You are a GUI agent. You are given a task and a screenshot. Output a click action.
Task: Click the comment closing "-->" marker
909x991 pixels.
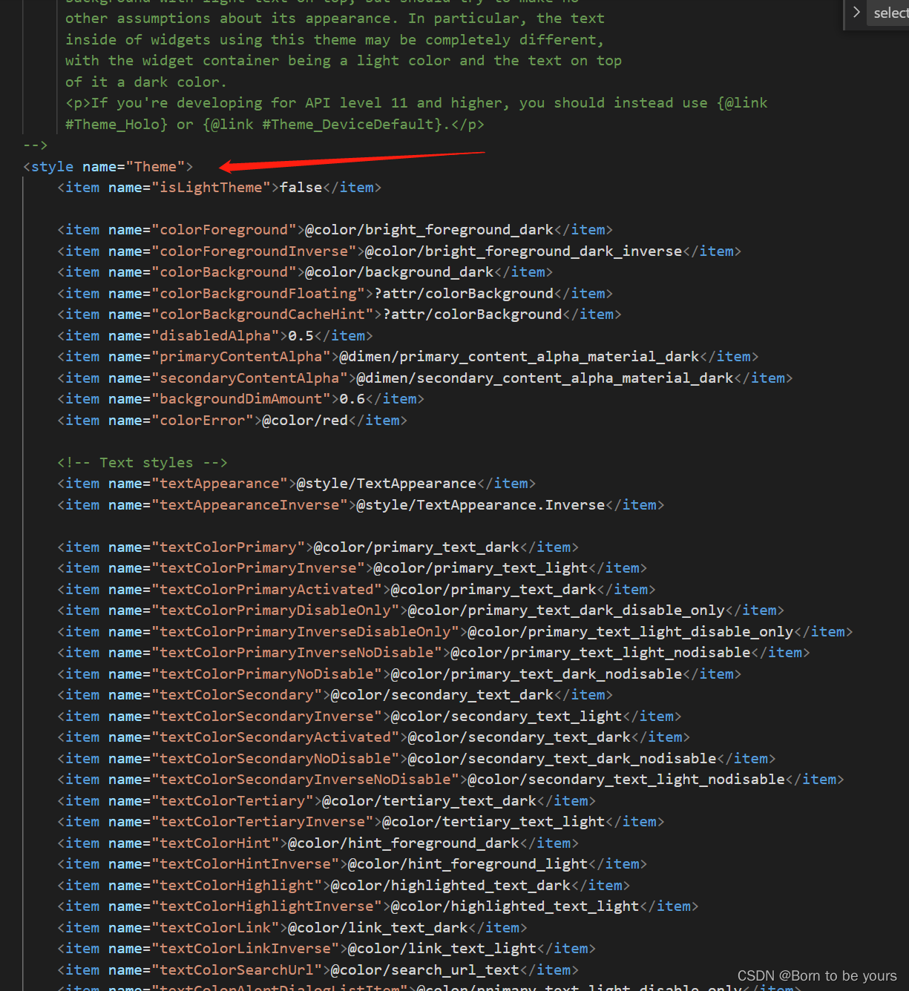(x=35, y=145)
